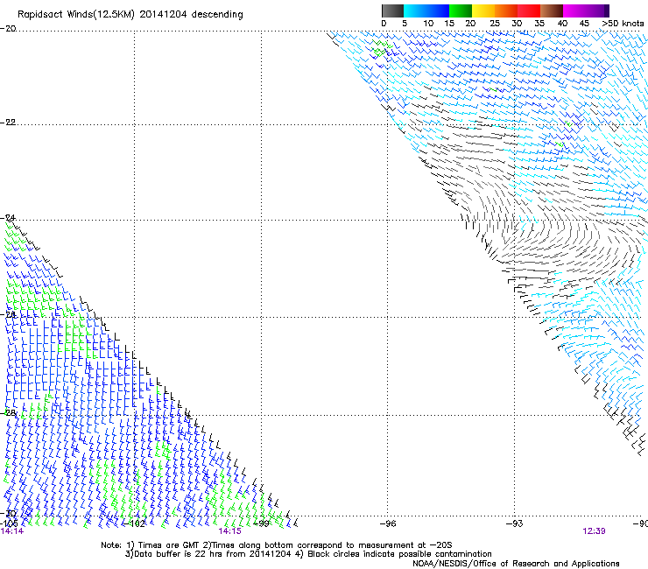Click the -22 latitude axis label
This screenshot has height=569, width=648.
click(8, 123)
